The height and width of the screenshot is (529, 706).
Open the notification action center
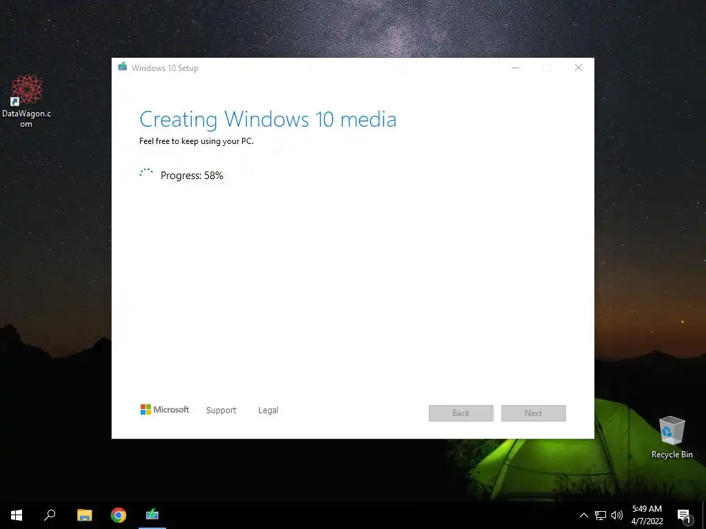(684, 516)
